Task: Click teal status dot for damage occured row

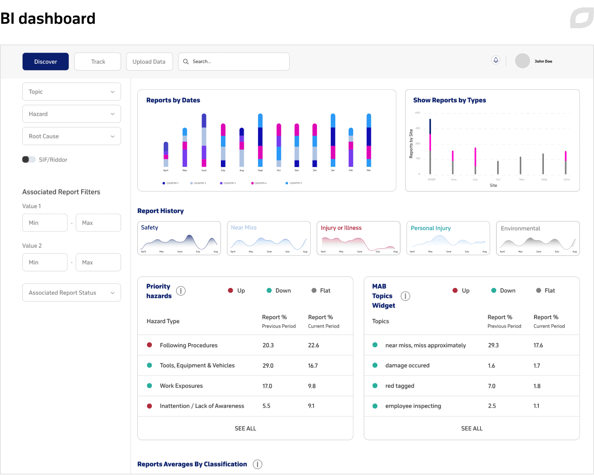Action: pyautogui.click(x=375, y=366)
